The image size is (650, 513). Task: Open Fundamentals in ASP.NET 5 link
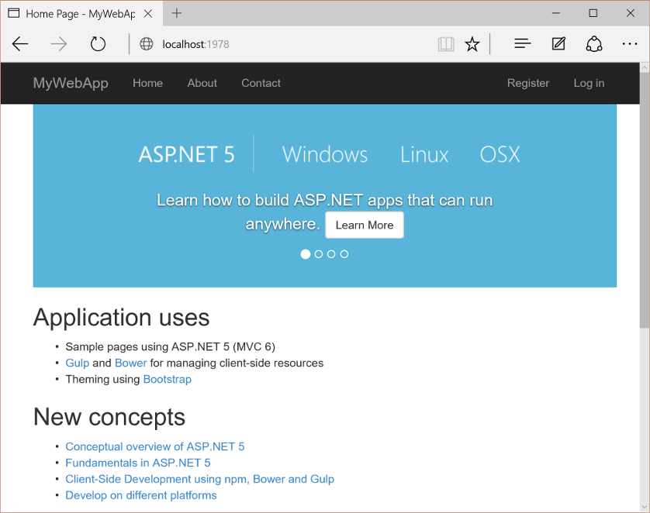[138, 463]
